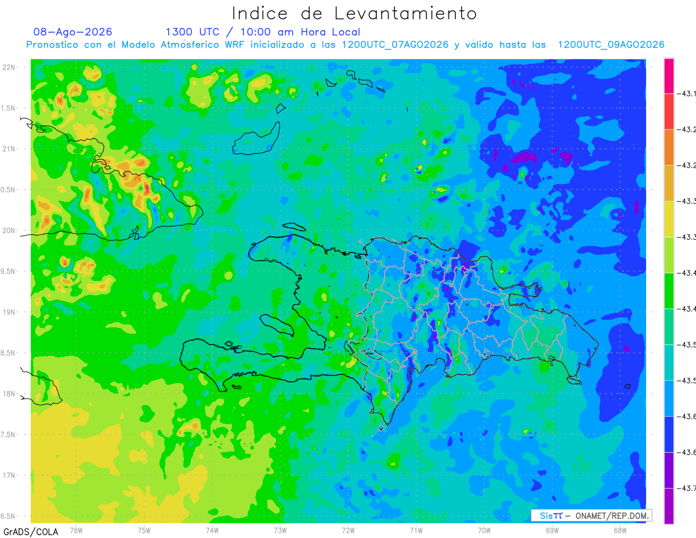Click the 76W longitude label
The image size is (696, 538).
point(76,529)
